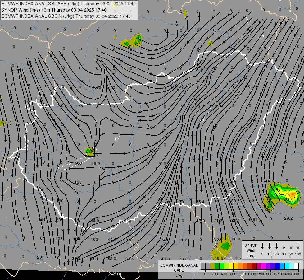304x280 pixels.
Task: Select the SBCAPE header line
Action: click(x=68, y=4)
